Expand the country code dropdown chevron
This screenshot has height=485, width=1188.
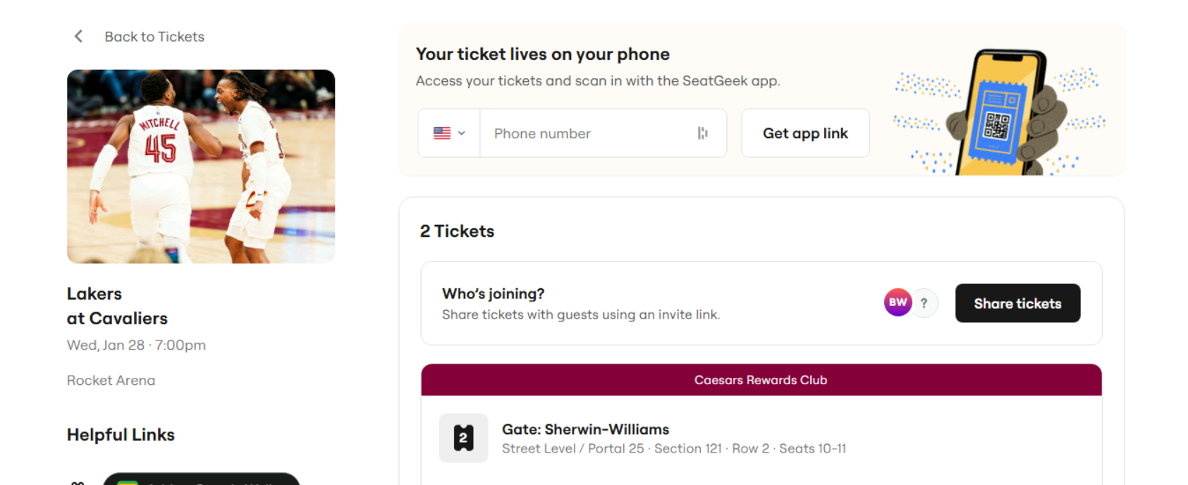[x=462, y=133]
